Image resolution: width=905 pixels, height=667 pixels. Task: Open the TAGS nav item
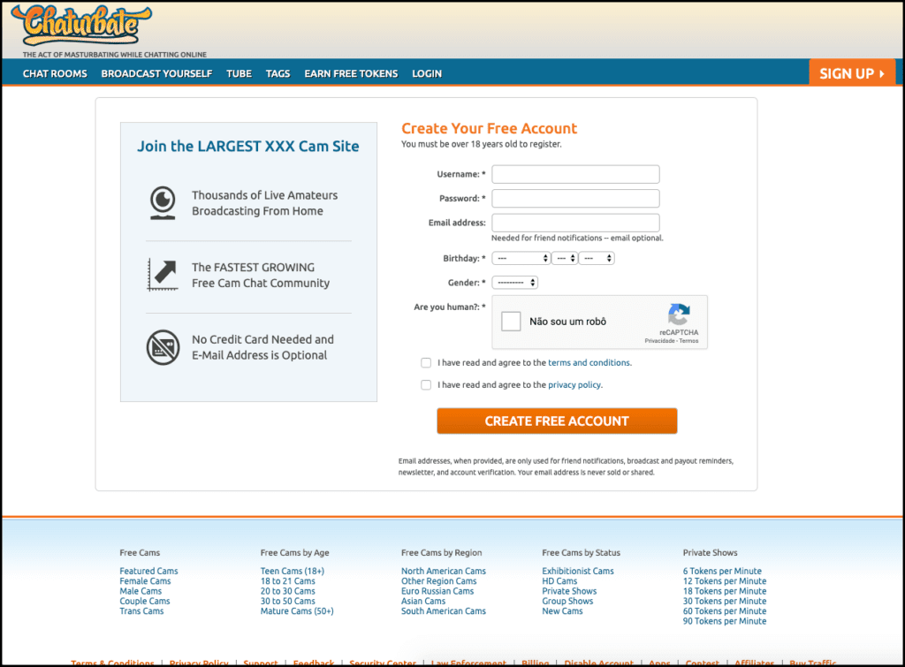pyautogui.click(x=278, y=74)
